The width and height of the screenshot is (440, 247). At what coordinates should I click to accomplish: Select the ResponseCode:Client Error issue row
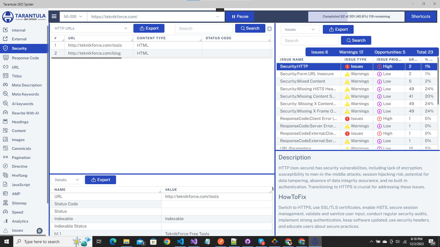(x=357, y=119)
